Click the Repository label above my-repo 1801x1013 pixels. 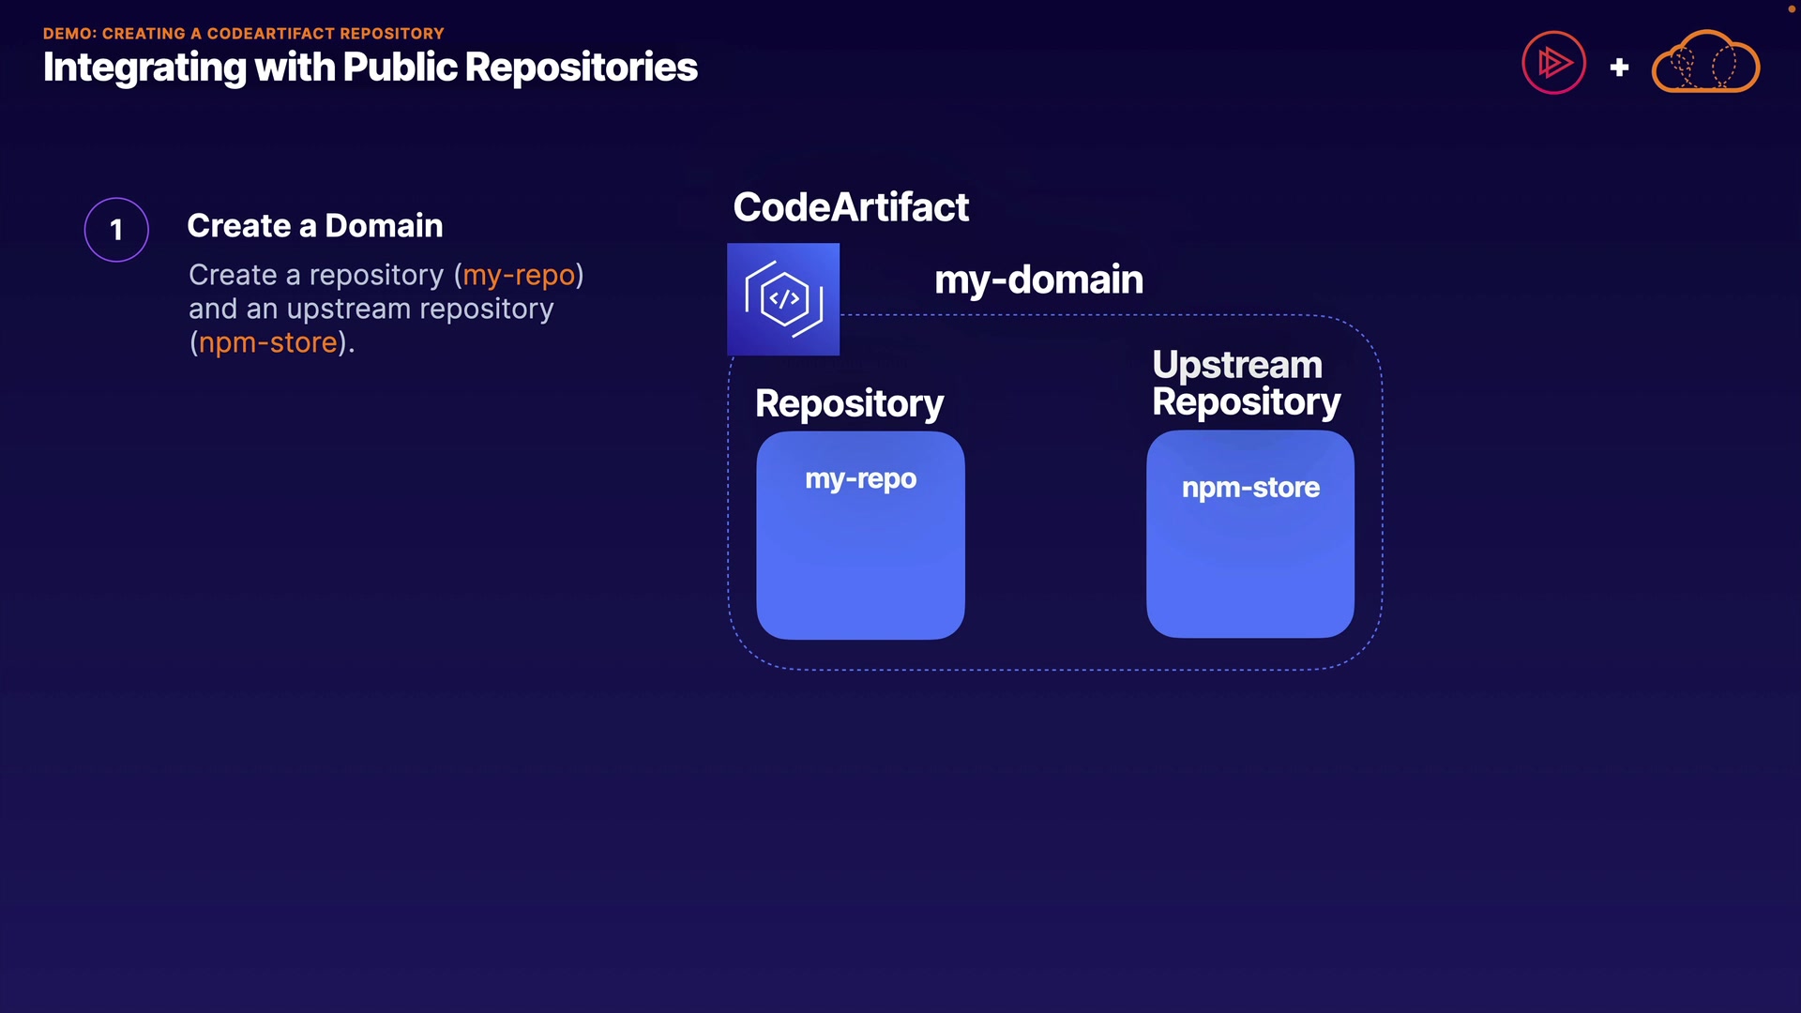(849, 403)
